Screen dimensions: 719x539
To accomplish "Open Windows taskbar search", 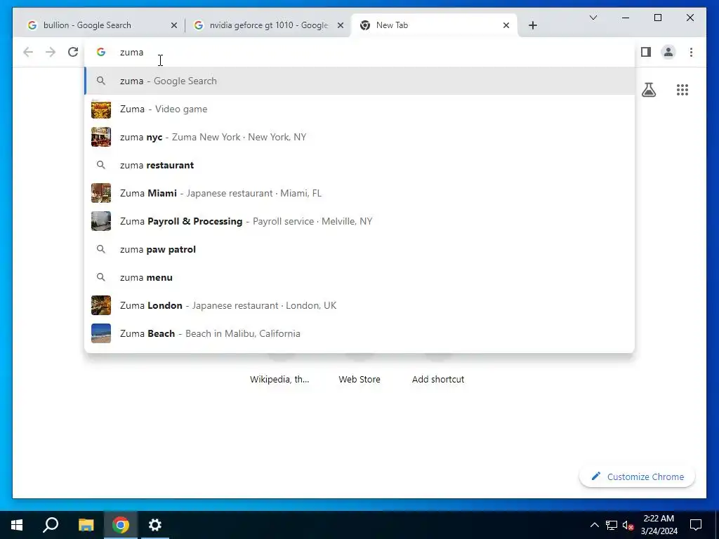I will point(51,525).
